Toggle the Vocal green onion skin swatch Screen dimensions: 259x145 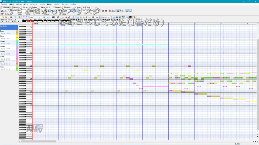[17, 68]
